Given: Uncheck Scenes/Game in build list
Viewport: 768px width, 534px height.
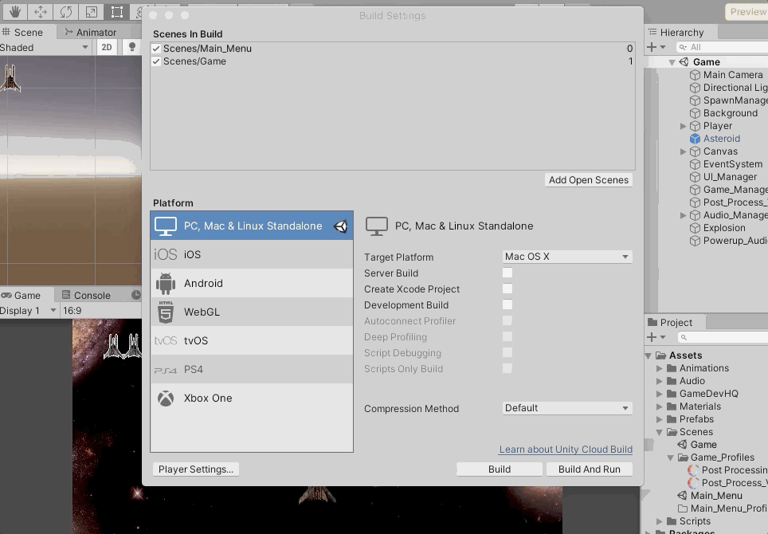Looking at the screenshot, I should click(x=156, y=61).
